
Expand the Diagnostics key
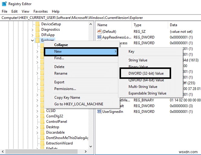tap(32, 30)
